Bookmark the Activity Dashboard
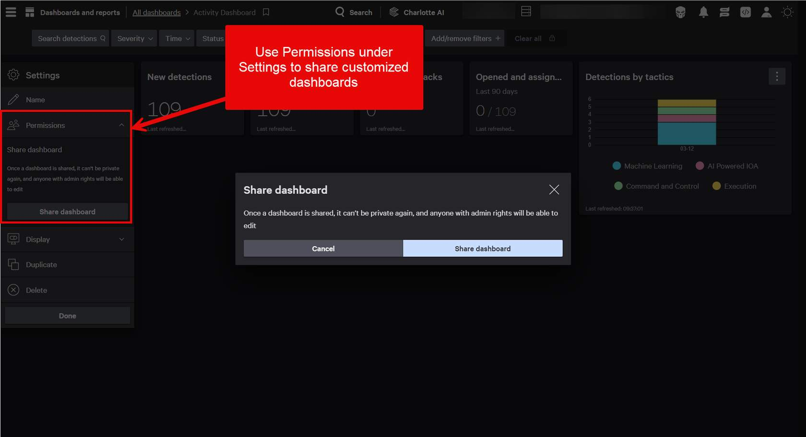806x437 pixels. click(x=266, y=12)
